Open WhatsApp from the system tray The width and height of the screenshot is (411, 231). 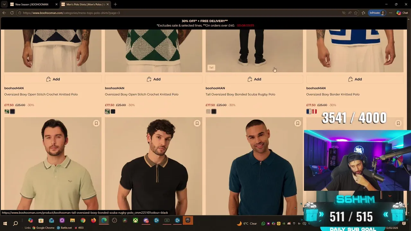point(263,224)
